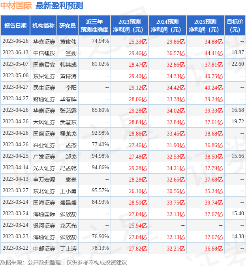Click accuracy value 95.57%
The height and width of the screenshot is (266, 246).
(x=100, y=191)
